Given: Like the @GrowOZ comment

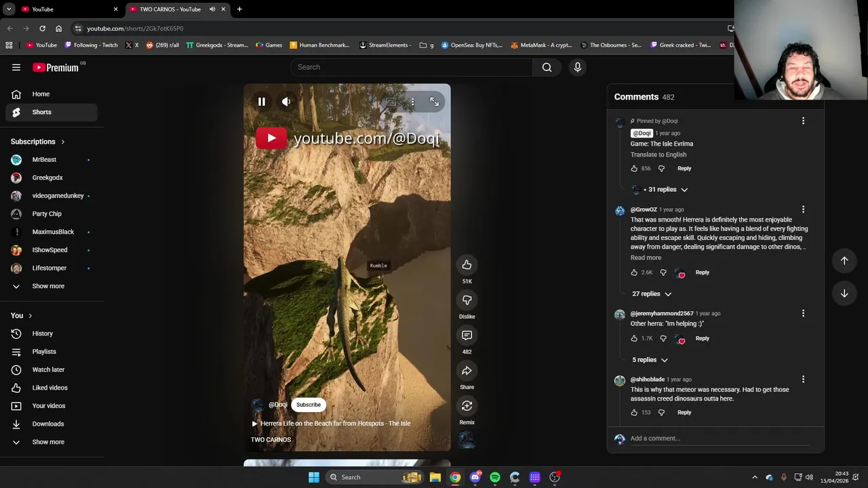Looking at the screenshot, I should point(634,272).
